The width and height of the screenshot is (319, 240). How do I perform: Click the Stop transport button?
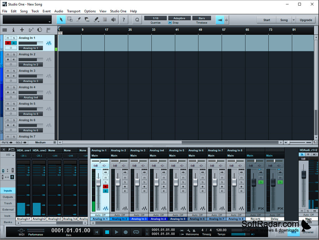coord(107,232)
